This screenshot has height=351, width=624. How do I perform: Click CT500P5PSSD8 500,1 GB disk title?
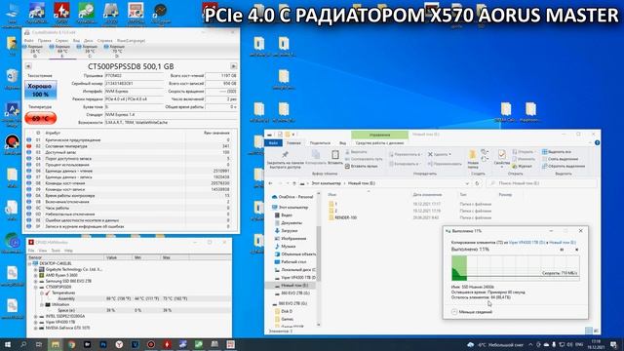tap(131, 66)
